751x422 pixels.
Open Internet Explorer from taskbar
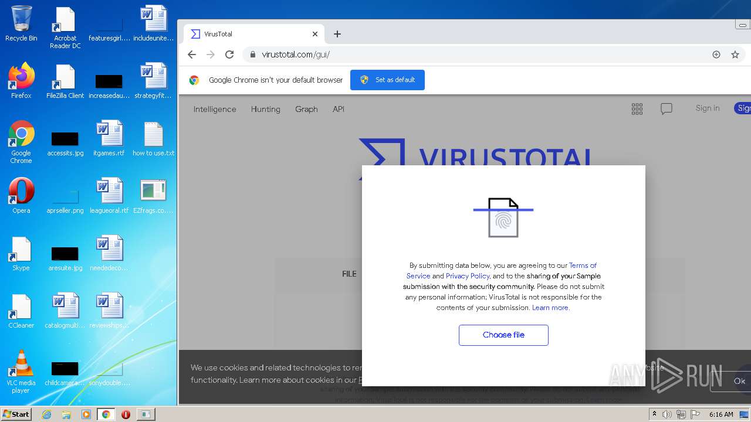coord(47,414)
